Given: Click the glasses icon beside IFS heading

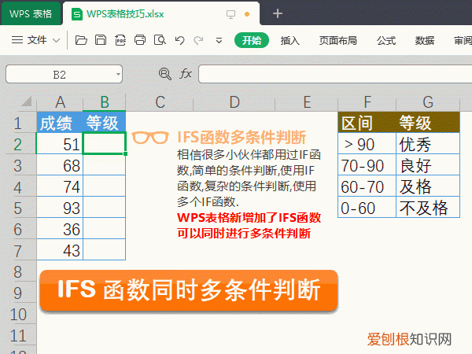Looking at the screenshot, I should coord(150,137).
